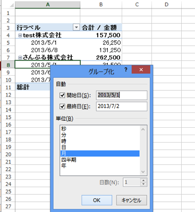Increase 日数 with spinner up arrow
Viewport: 195px width, 212px height.
[x=143, y=180]
